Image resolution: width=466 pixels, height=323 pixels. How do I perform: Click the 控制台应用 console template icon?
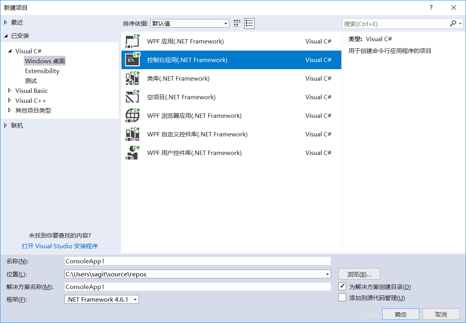coord(133,60)
